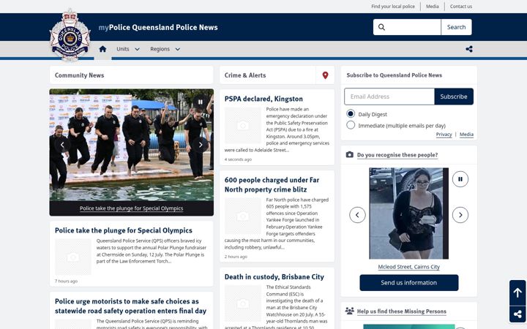Click Far North crime blitz thumbnail
527x329 pixels.
coord(243,216)
